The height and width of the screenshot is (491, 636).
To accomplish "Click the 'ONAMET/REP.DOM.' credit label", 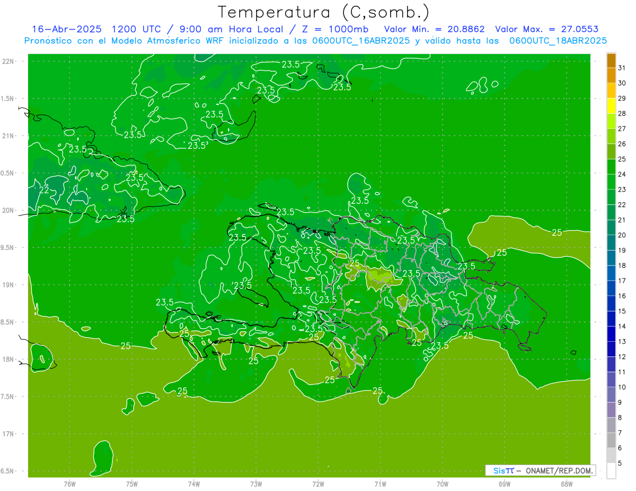I will pyautogui.click(x=559, y=470).
